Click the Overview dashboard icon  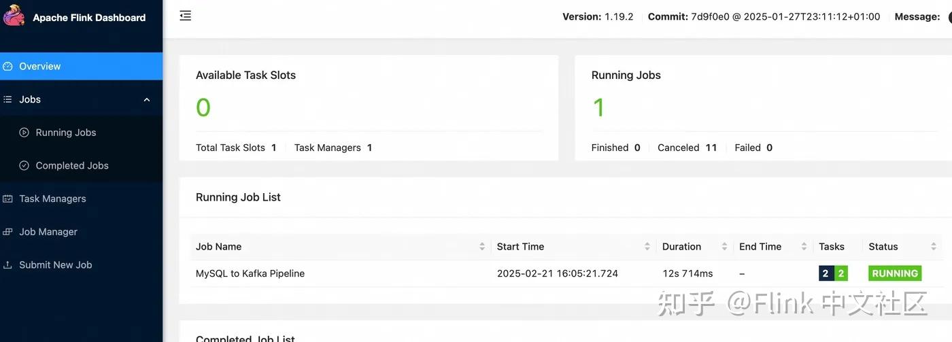pyautogui.click(x=8, y=67)
